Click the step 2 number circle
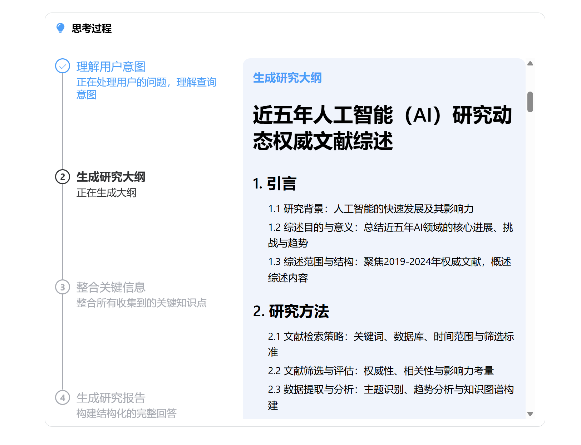Image resolution: width=581 pixels, height=445 pixels. point(63,177)
